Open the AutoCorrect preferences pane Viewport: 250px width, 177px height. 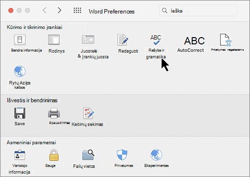[x=194, y=41]
